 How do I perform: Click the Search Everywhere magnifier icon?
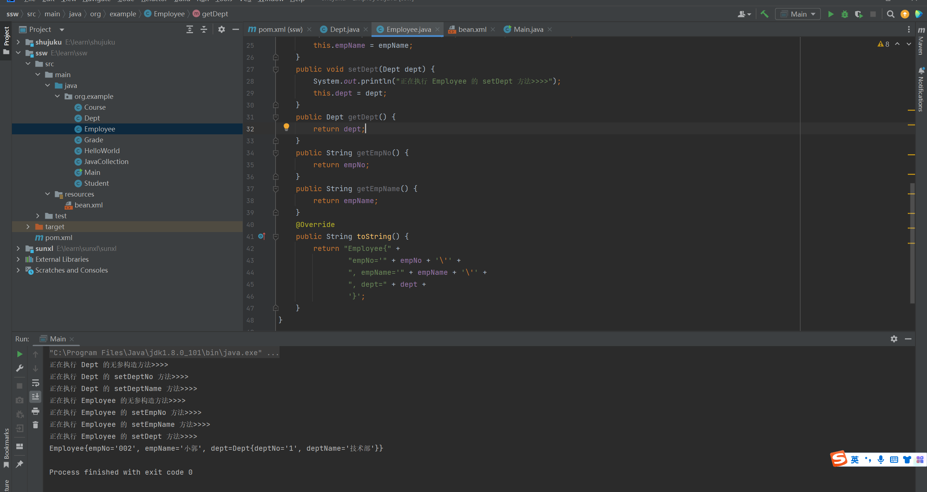pos(890,14)
